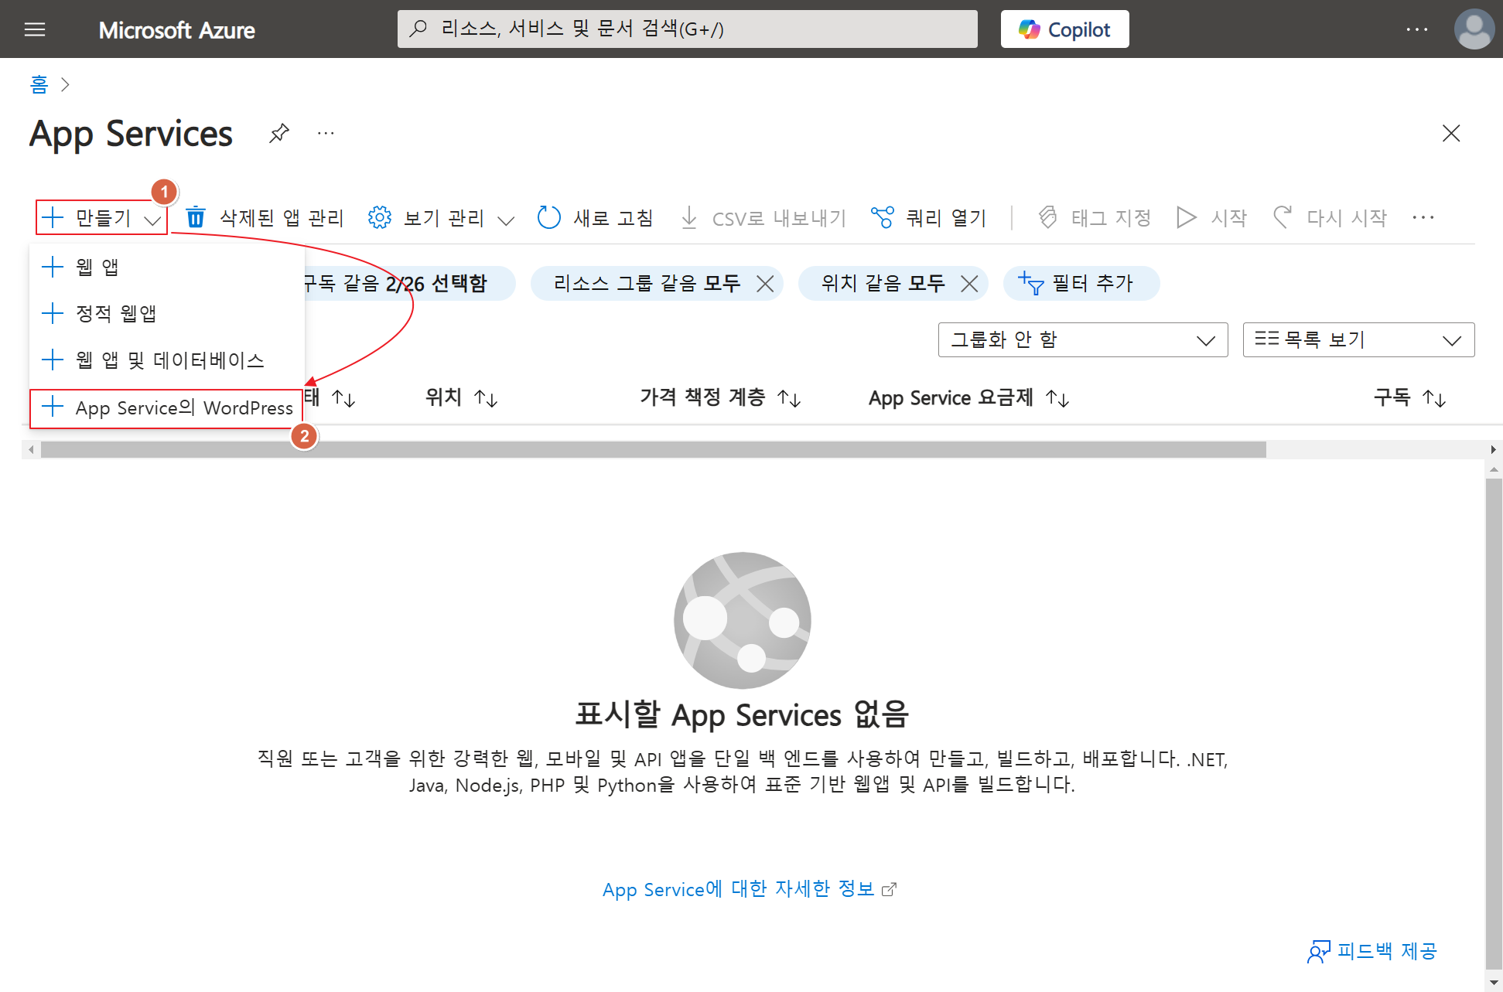1503x992 pixels.
Task: Sort by 위치 column
Action: pos(461,398)
